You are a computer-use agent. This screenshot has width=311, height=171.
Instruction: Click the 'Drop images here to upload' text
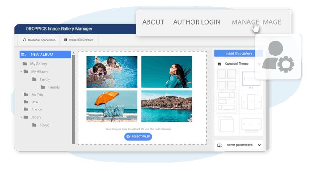click(x=138, y=129)
